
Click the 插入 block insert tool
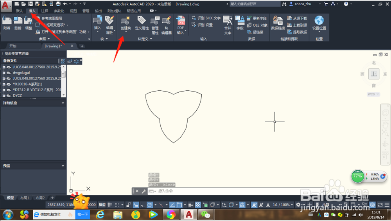(97, 23)
